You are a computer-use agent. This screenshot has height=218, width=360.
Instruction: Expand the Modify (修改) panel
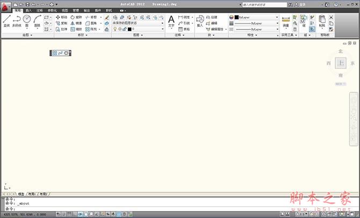[83, 35]
